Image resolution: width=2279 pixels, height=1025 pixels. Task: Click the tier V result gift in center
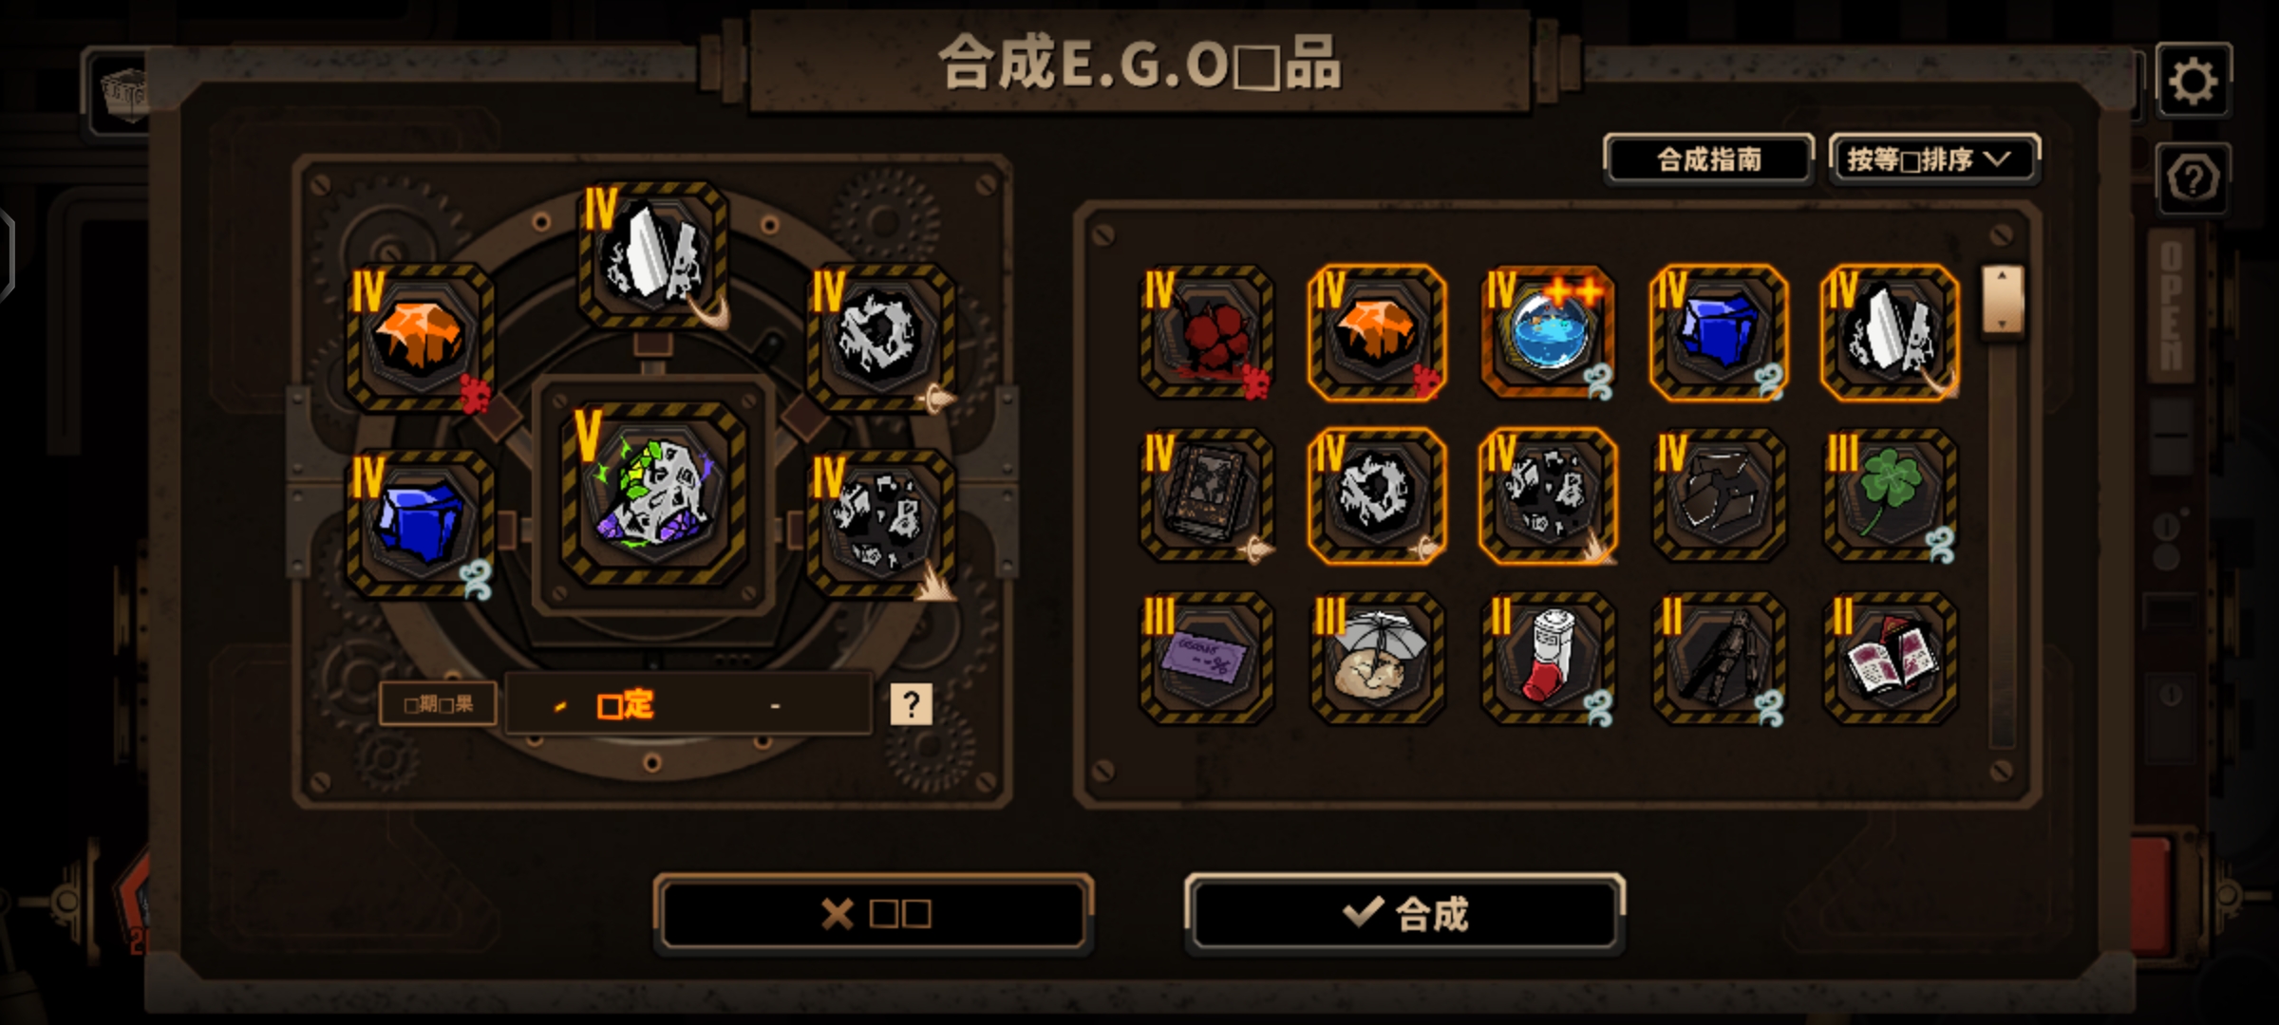point(653,494)
